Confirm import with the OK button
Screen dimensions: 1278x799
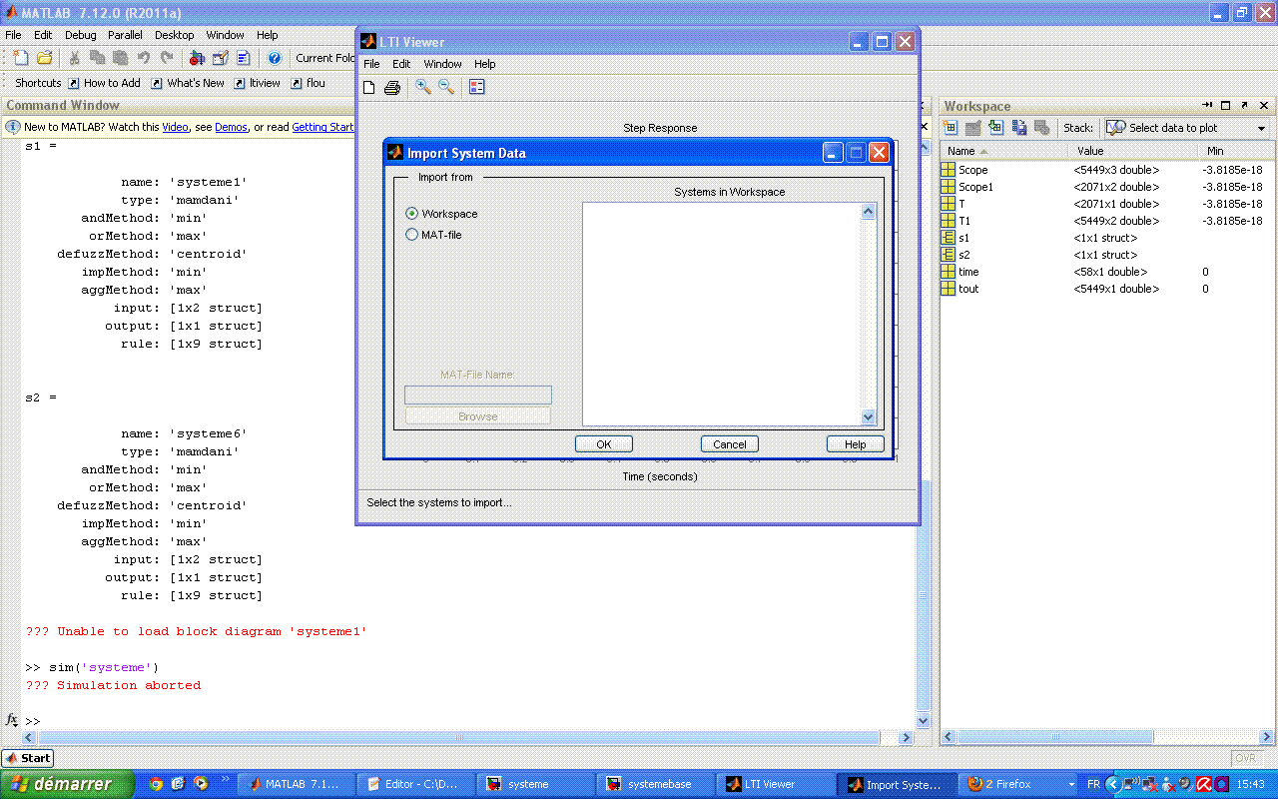coord(603,443)
